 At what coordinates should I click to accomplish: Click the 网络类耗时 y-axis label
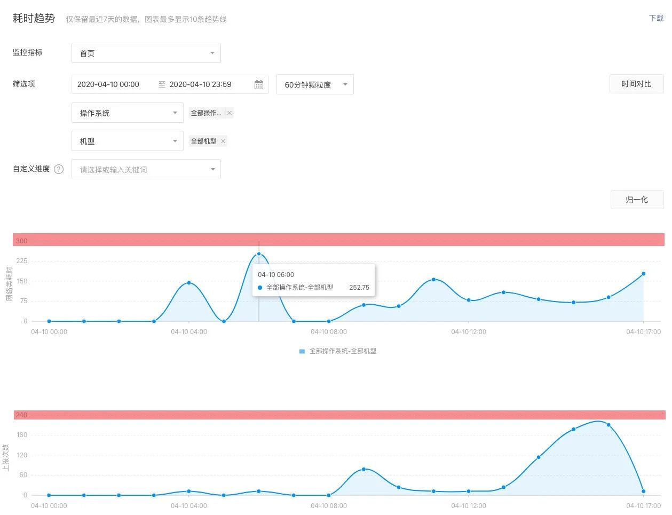click(x=9, y=283)
